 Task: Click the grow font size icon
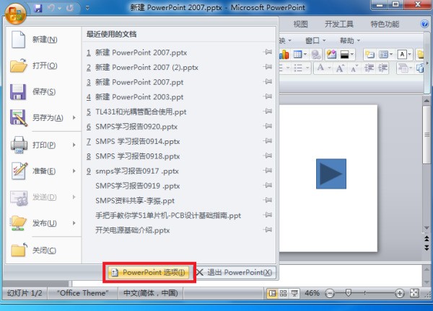(x=340, y=68)
